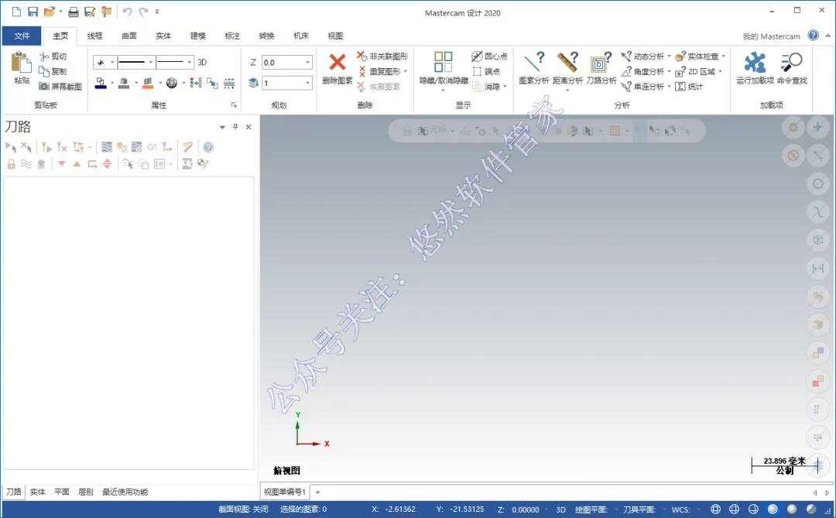Screen dimensions: 836x518
Task: Click the New file icon
Action: (16, 12)
